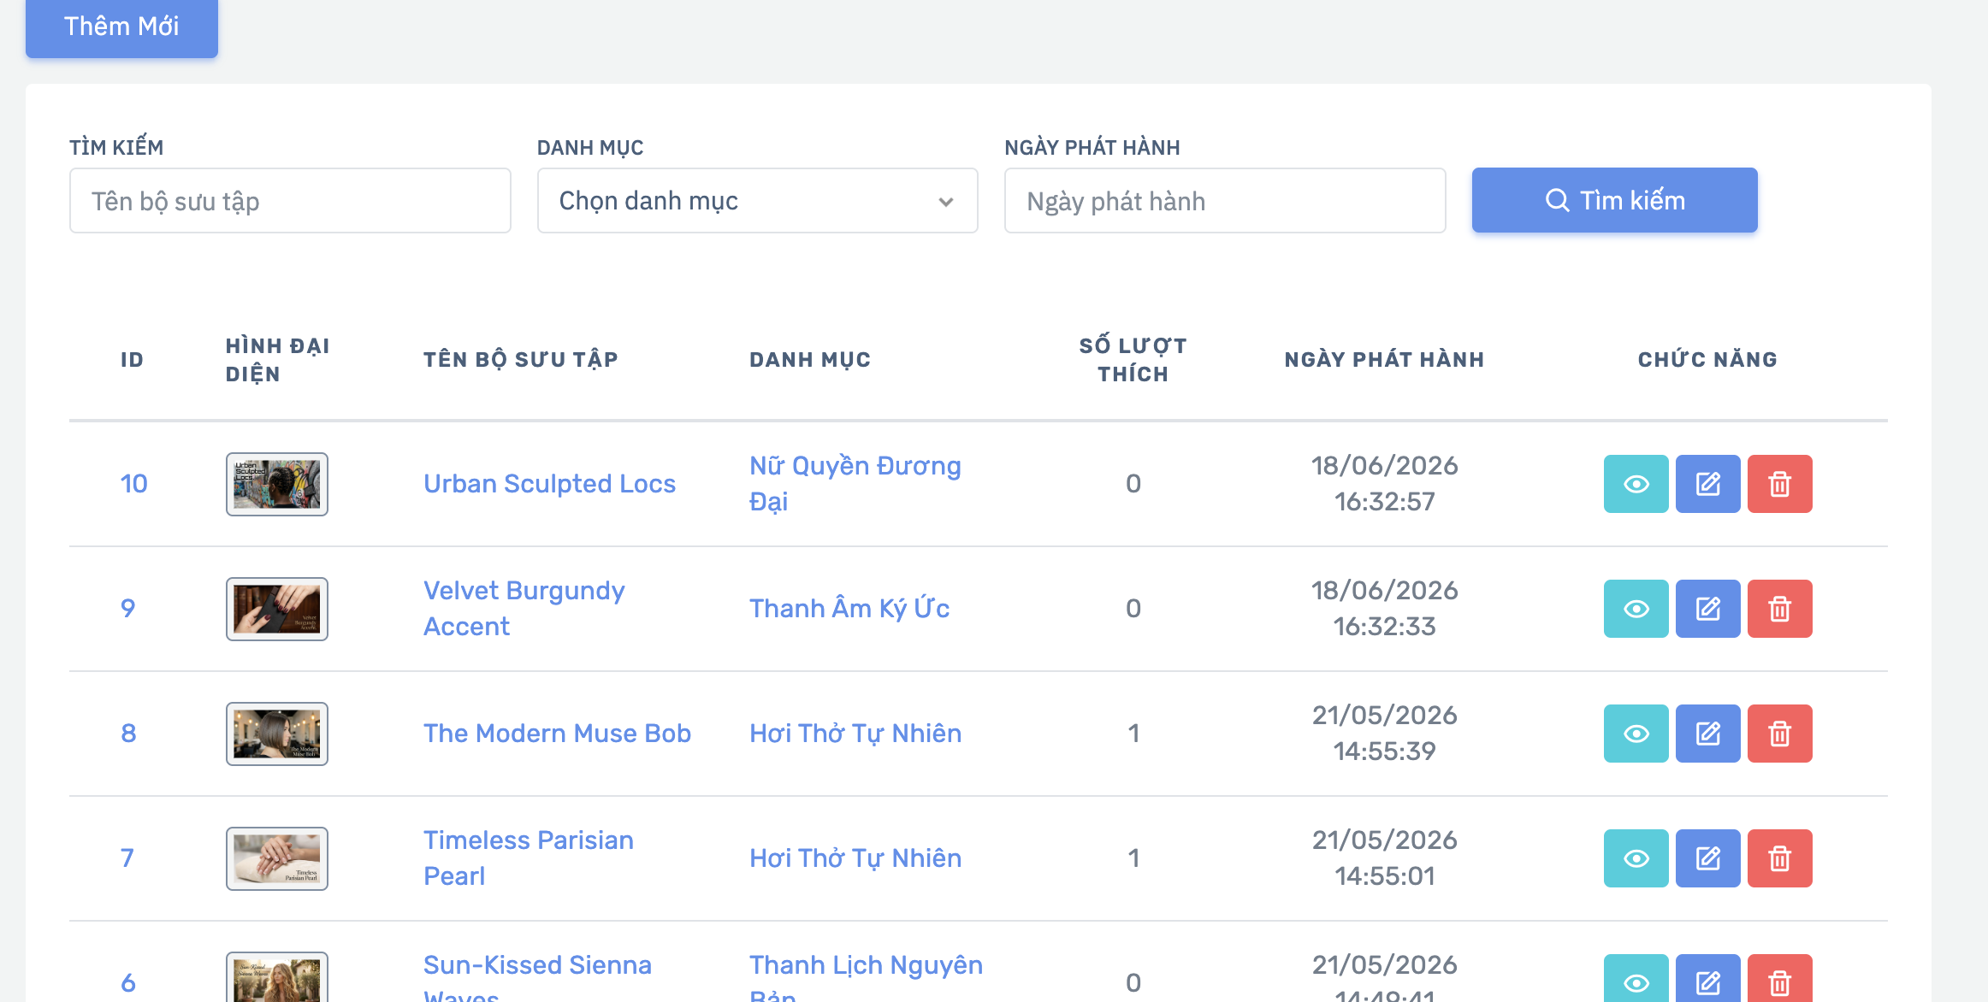View the Sun-Kissed Sienna Waves collection
Viewport: 1988px width, 1002px height.
click(x=1636, y=980)
